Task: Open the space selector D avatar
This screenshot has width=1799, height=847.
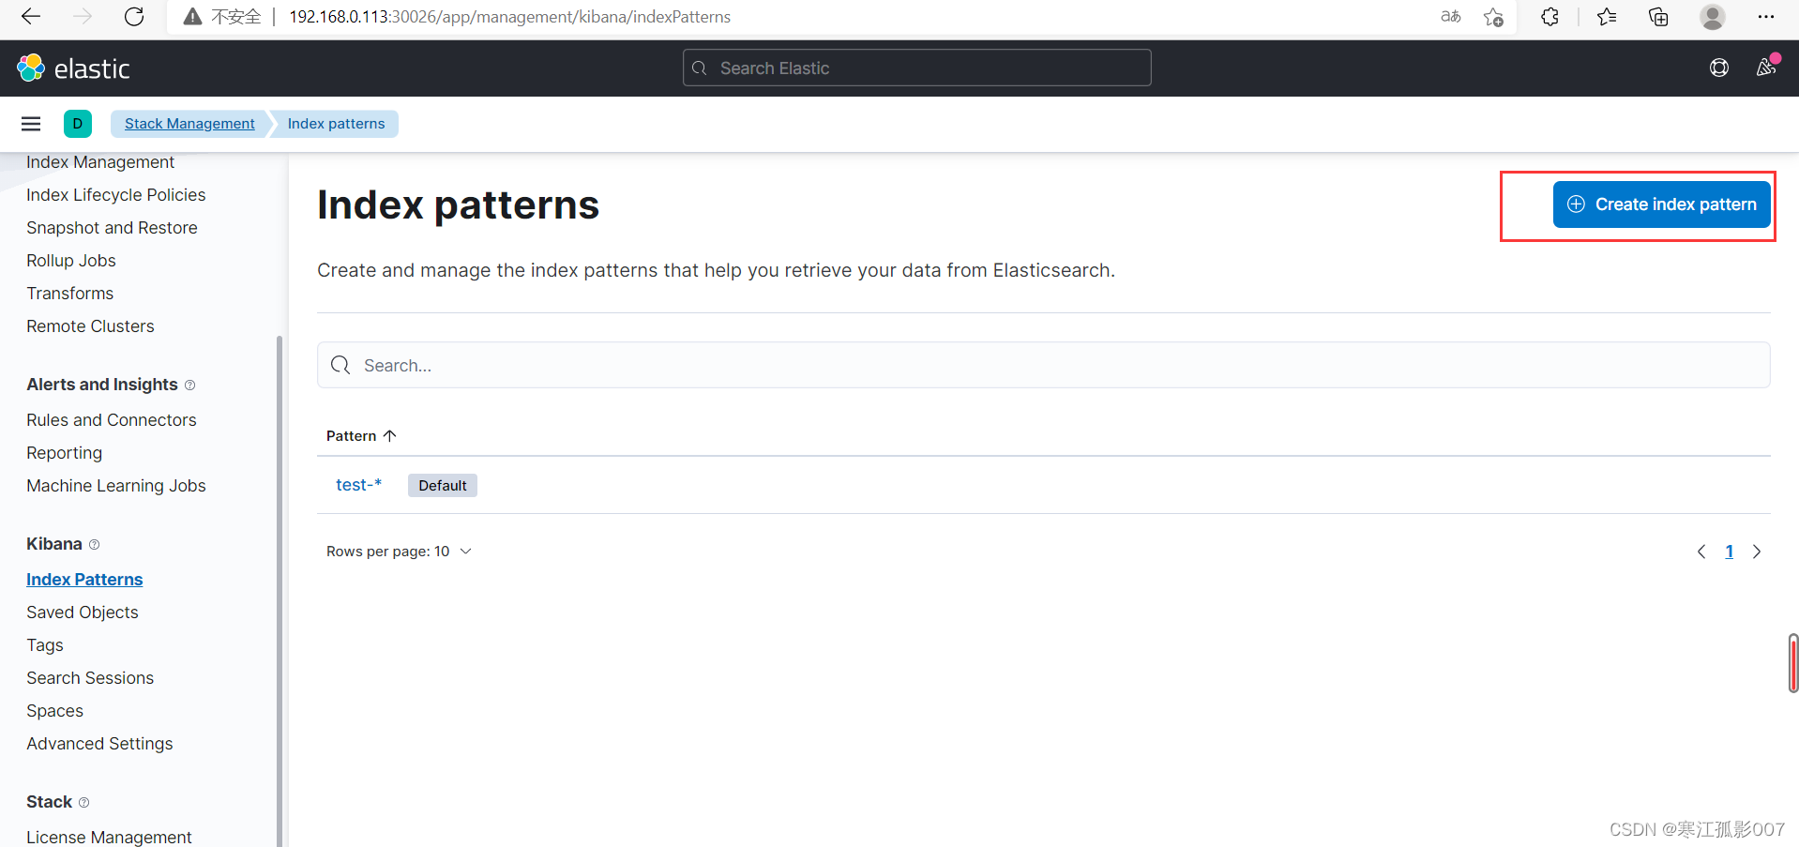Action: click(78, 124)
